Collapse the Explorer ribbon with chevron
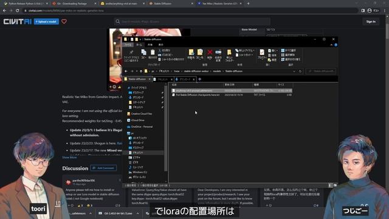This screenshot has height=219, width=389. (x=331, y=45)
